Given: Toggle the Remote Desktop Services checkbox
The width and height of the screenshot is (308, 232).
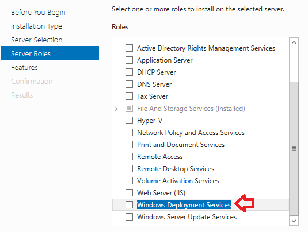Looking at the screenshot, I should click(129, 168).
